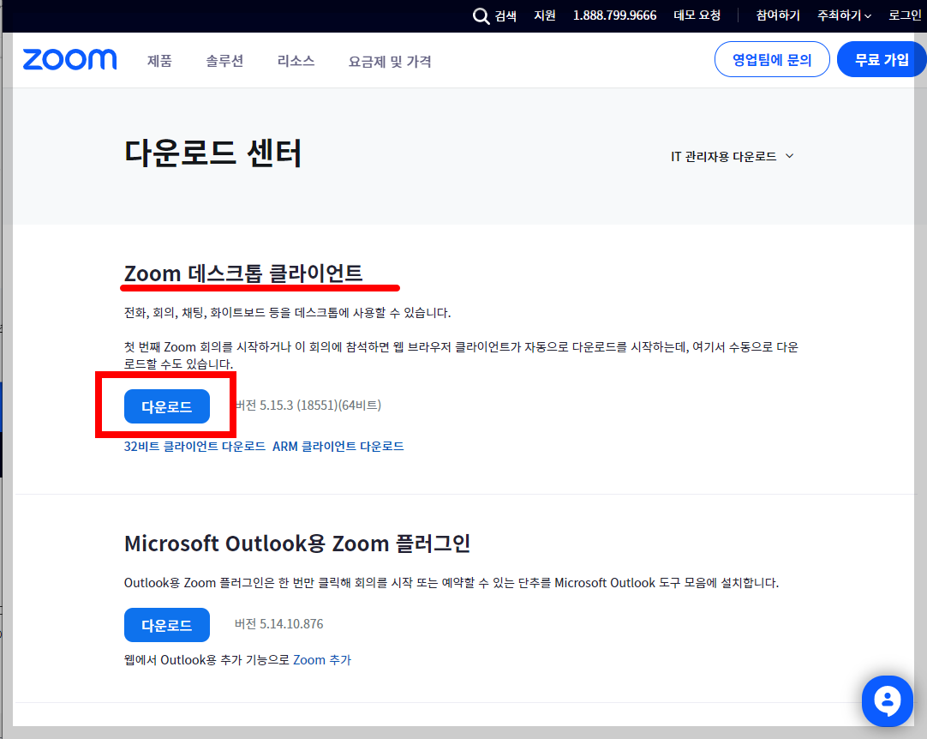Click the 영업팀에 문의 button
The width and height of the screenshot is (927, 739).
coord(771,58)
